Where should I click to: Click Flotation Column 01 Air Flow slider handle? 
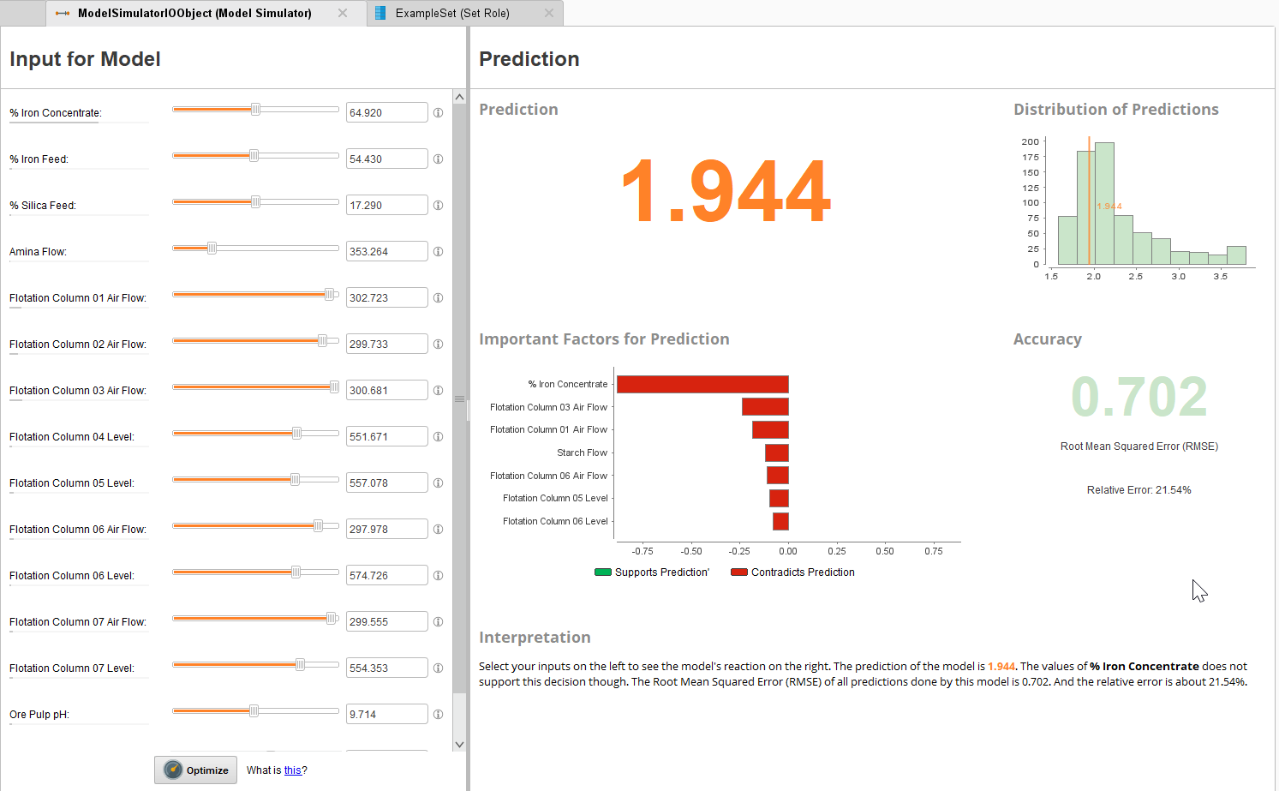coord(329,295)
